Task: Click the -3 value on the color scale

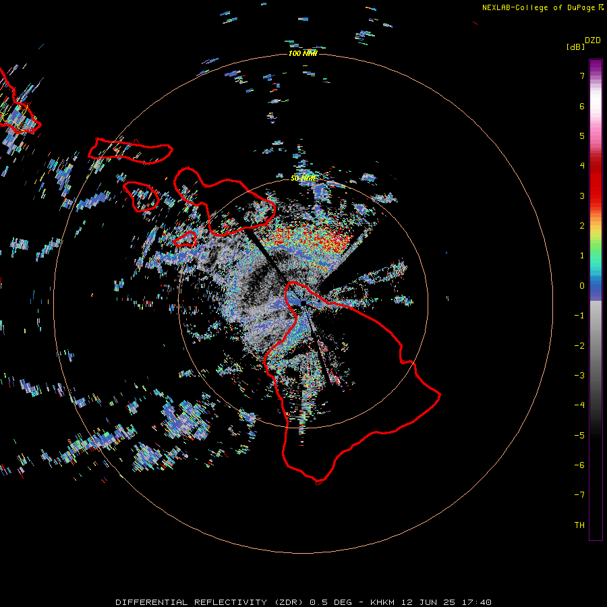Action: [x=579, y=376]
